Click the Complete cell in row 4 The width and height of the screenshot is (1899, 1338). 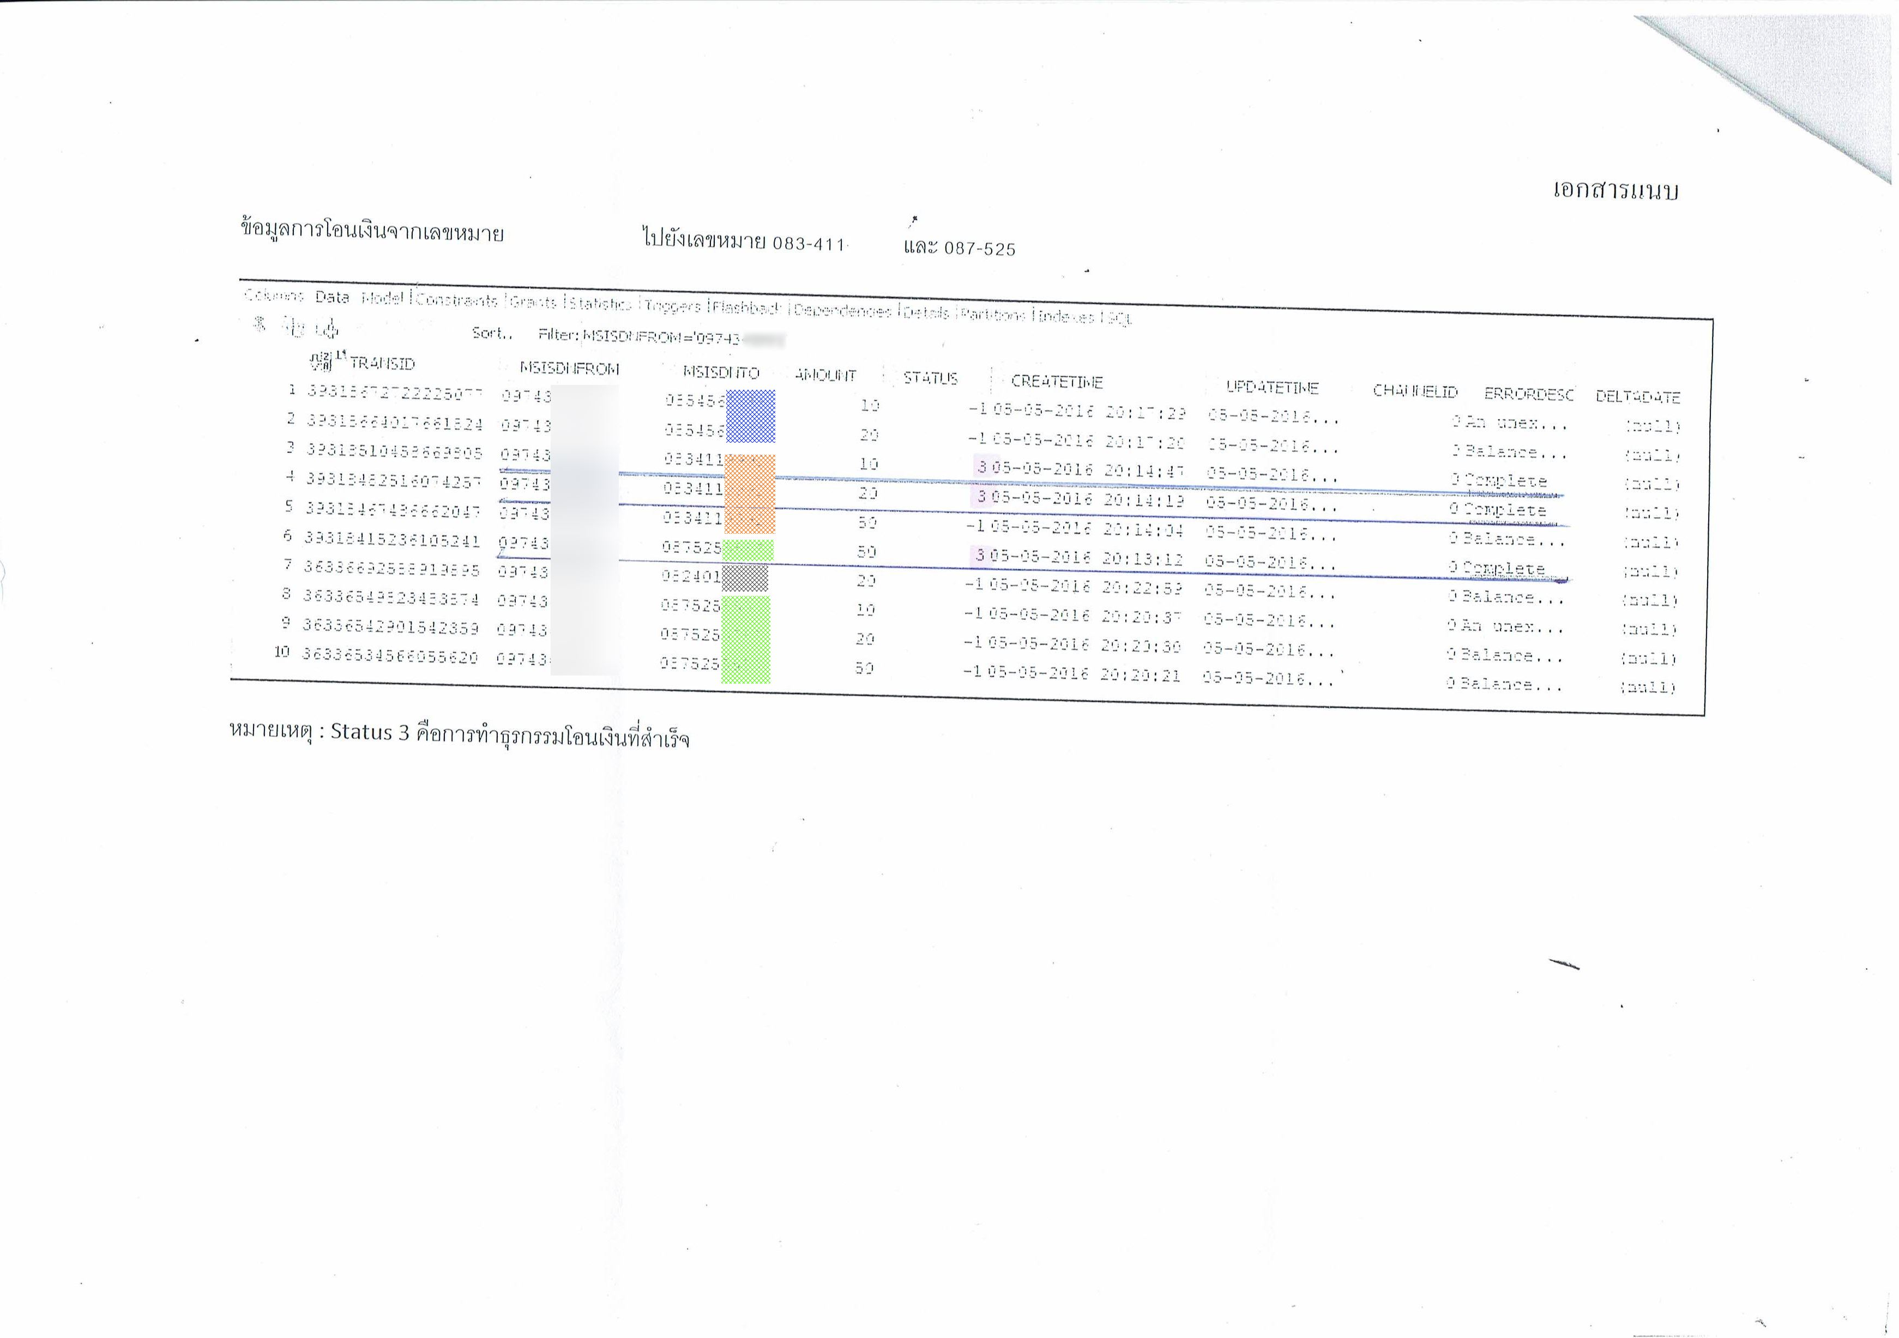1504,480
